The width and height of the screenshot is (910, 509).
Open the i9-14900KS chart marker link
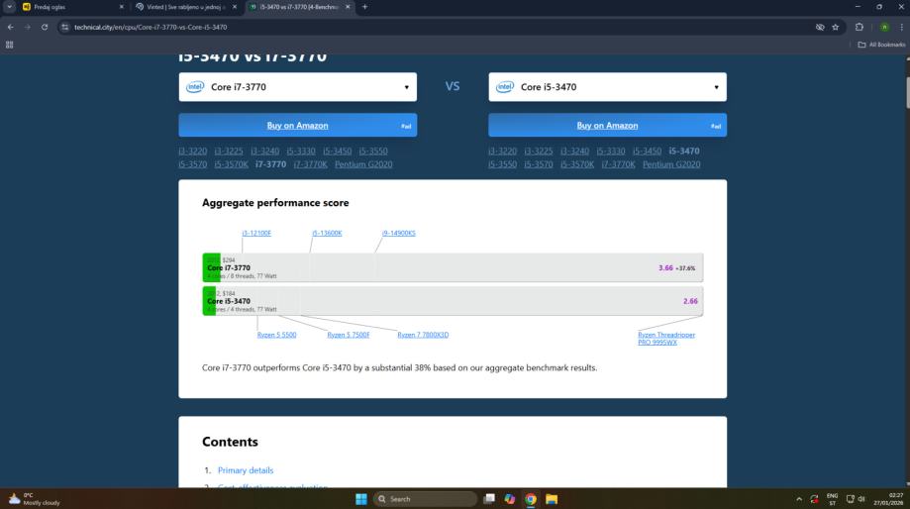pos(399,233)
